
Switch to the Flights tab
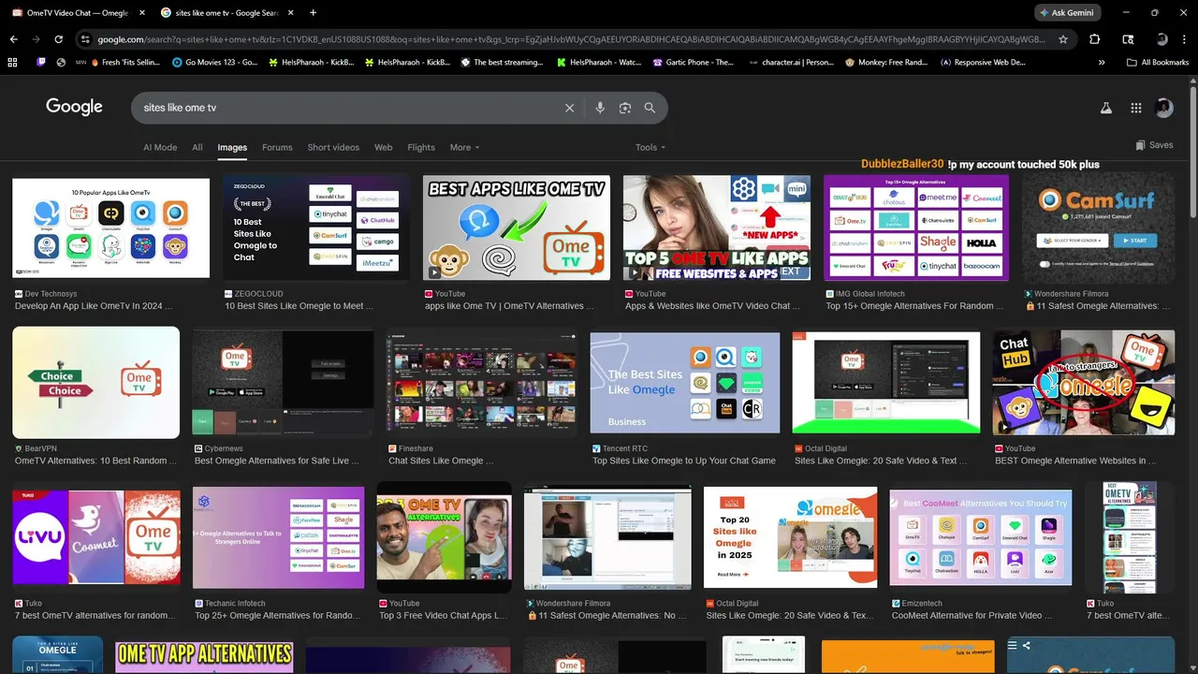421,147
